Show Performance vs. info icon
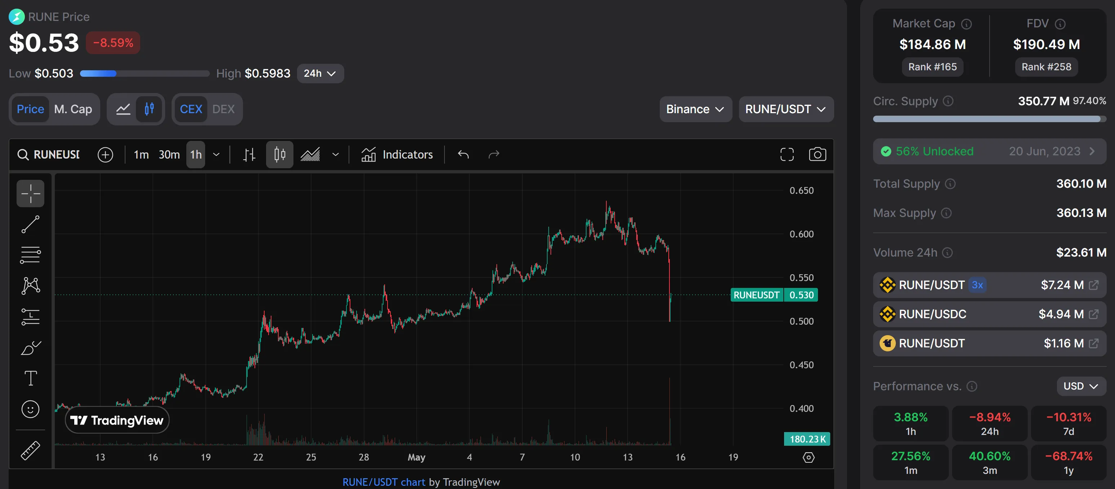This screenshot has width=1115, height=489. click(x=972, y=386)
